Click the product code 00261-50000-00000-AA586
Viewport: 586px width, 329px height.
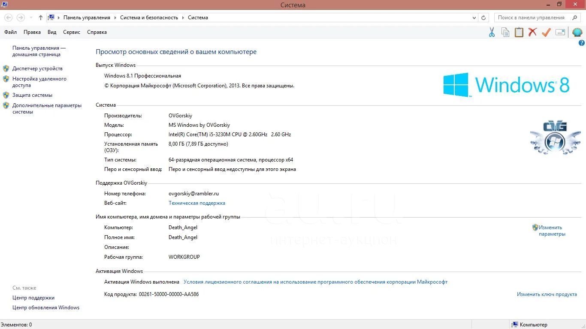point(169,294)
